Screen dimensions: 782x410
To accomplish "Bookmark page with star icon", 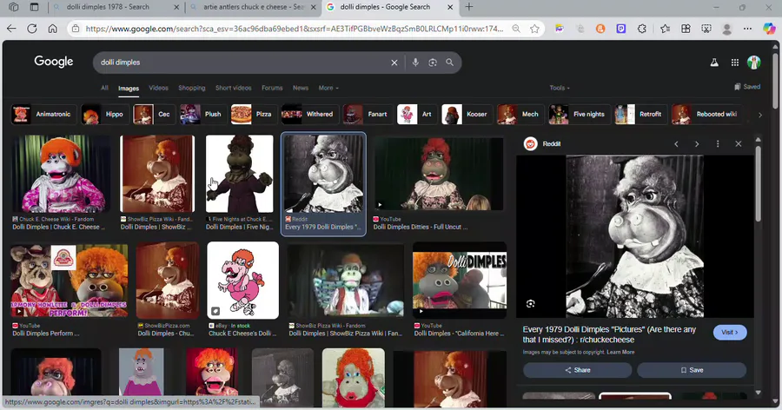I will 534,29.
